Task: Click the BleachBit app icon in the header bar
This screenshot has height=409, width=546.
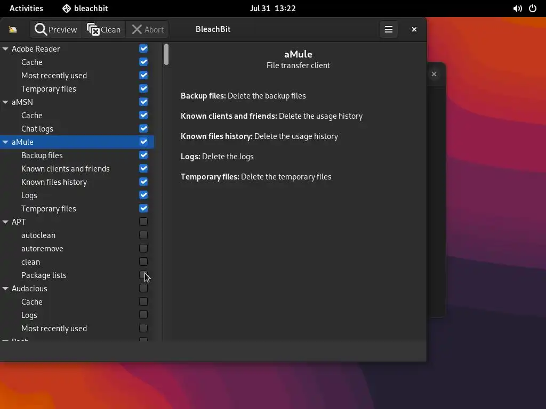Action: (13, 30)
